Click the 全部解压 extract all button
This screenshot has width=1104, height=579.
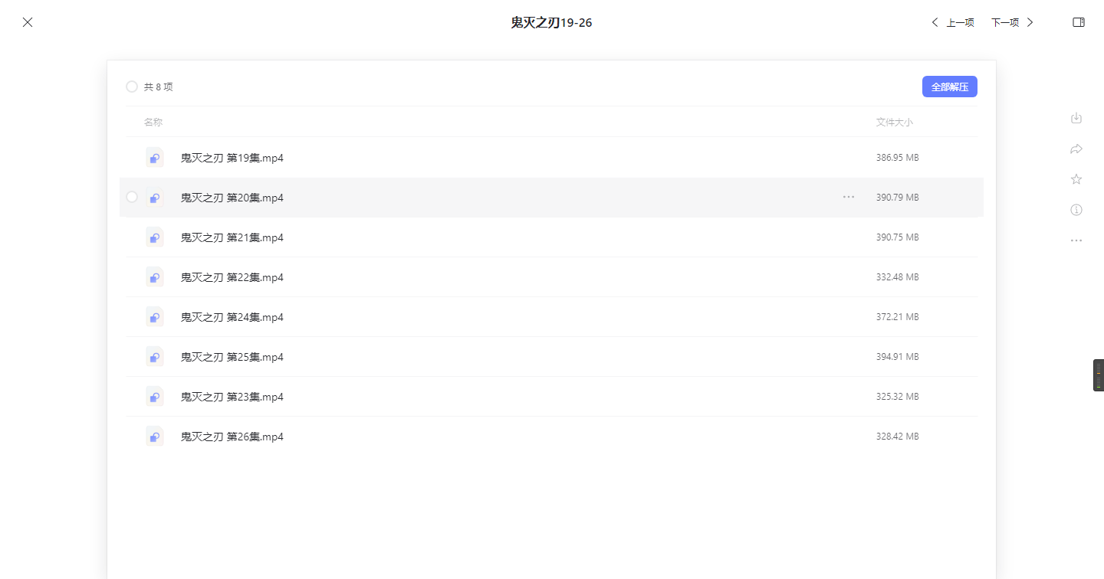[949, 87]
